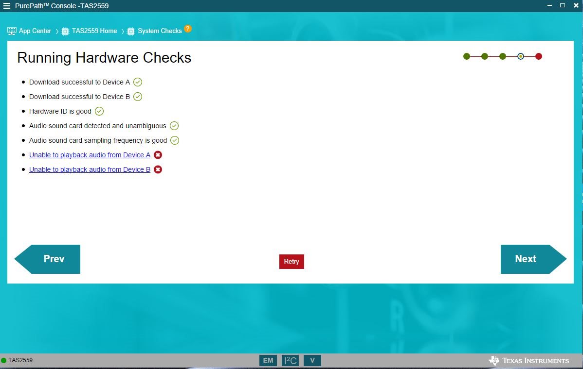583x369 pixels.
Task: Click the TAS2559 Home chip icon
Action: click(x=65, y=32)
